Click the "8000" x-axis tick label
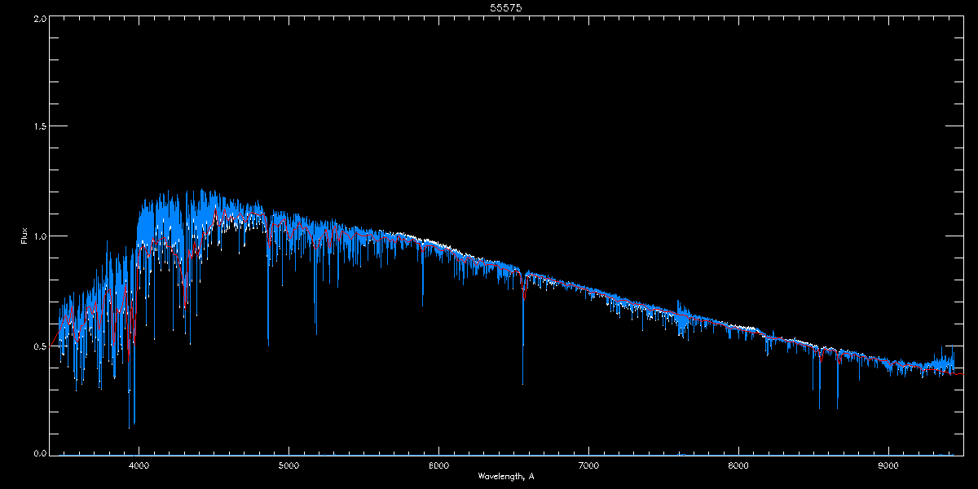This screenshot has width=978, height=489. point(739,465)
